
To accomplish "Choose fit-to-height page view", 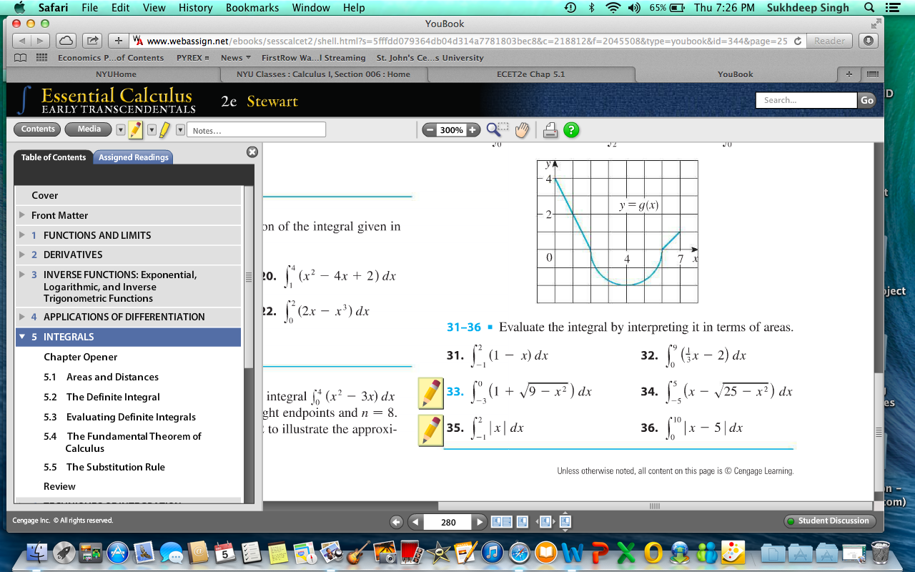I will pyautogui.click(x=565, y=522).
